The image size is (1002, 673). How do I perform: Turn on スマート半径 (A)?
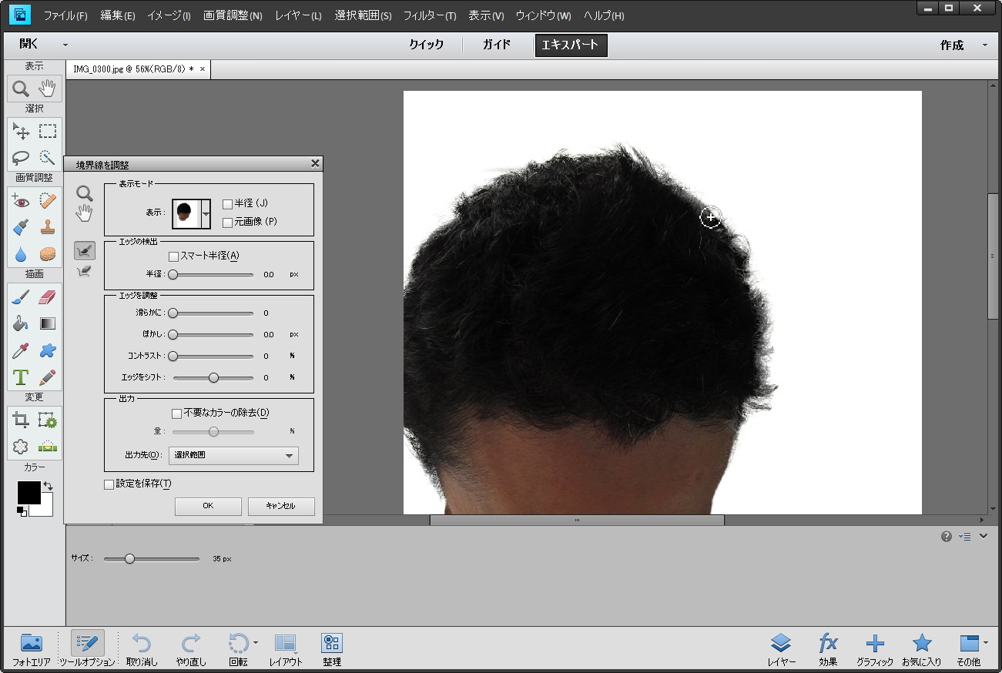click(173, 256)
